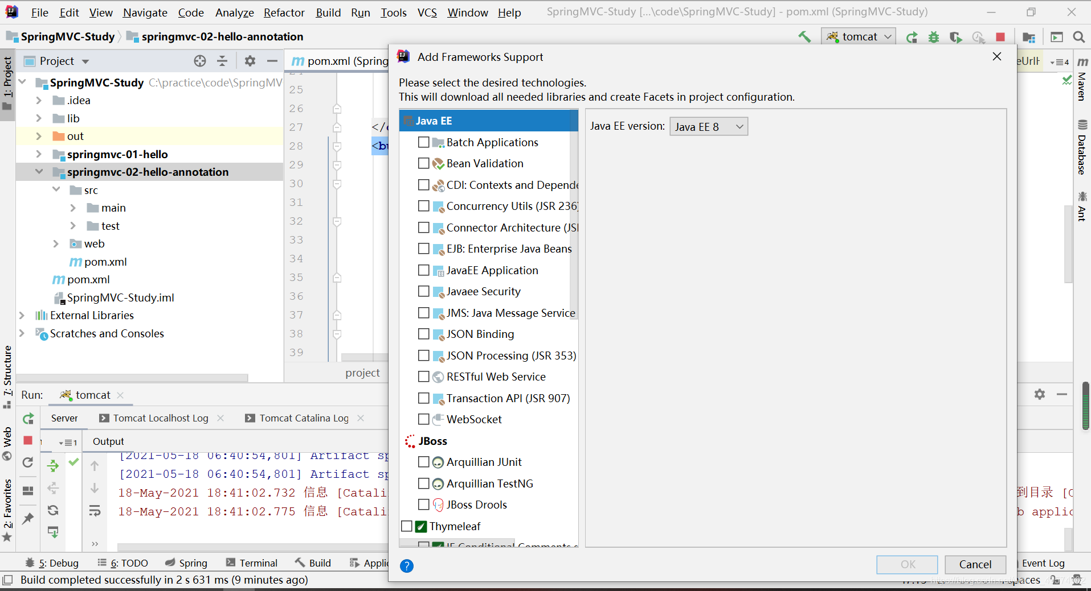This screenshot has width=1091, height=591.
Task: Expand the lib folder
Action: coord(39,118)
